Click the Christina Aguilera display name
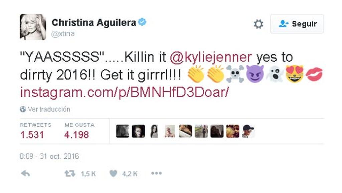 pyautogui.click(x=94, y=22)
